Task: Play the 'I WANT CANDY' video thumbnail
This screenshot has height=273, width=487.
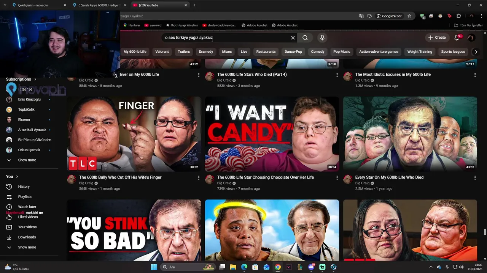Action: pyautogui.click(x=272, y=134)
